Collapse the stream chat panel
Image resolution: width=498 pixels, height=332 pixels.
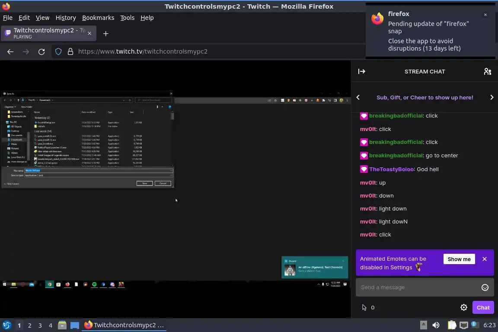pyautogui.click(x=361, y=71)
